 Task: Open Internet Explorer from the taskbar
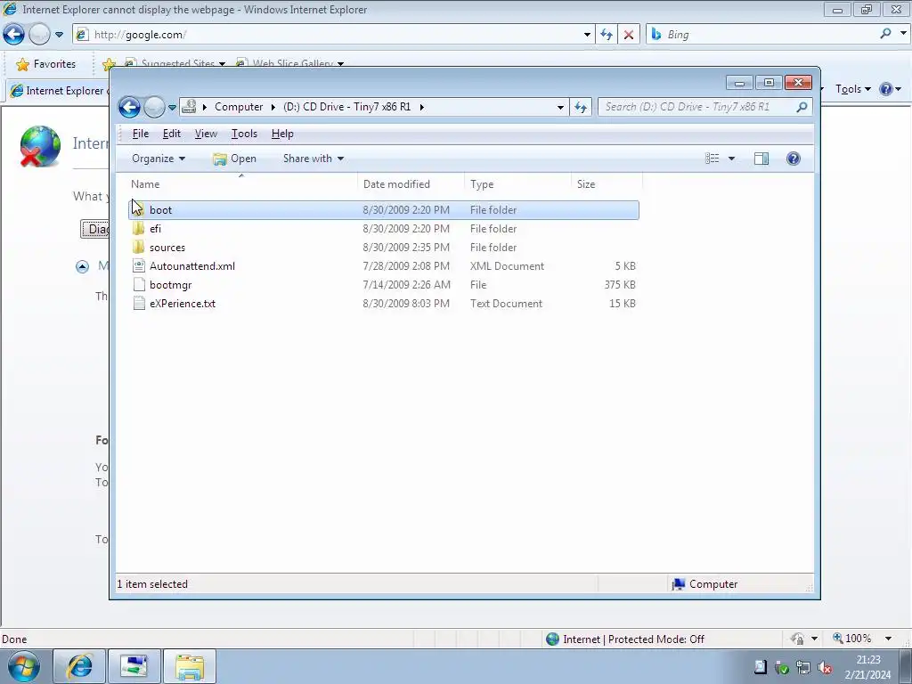(79, 666)
